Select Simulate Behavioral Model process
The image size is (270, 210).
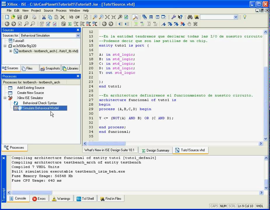point(41,108)
